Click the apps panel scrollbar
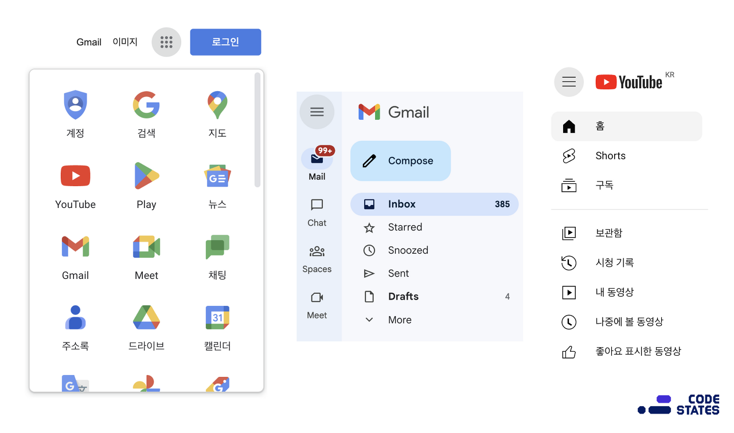 tap(257, 130)
